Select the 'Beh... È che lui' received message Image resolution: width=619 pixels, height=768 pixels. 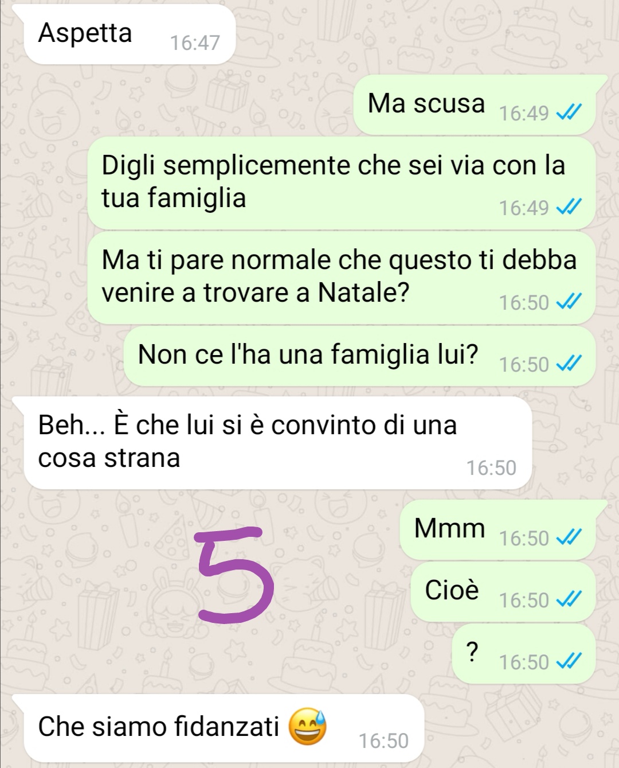point(278,443)
